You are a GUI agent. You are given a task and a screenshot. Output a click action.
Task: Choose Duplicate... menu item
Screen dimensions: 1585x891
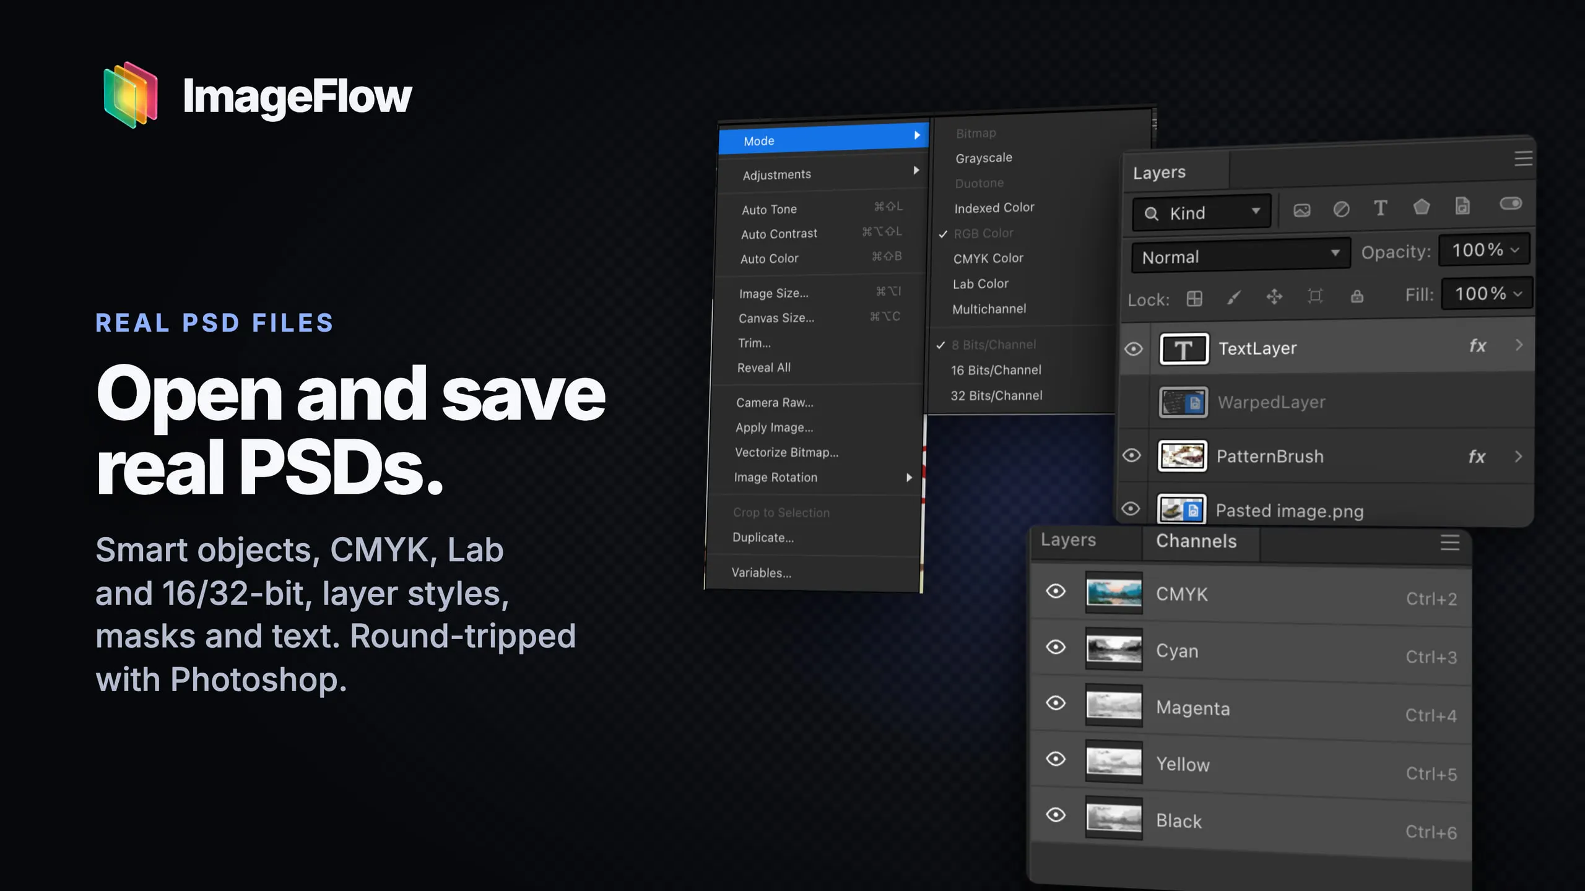(814, 538)
